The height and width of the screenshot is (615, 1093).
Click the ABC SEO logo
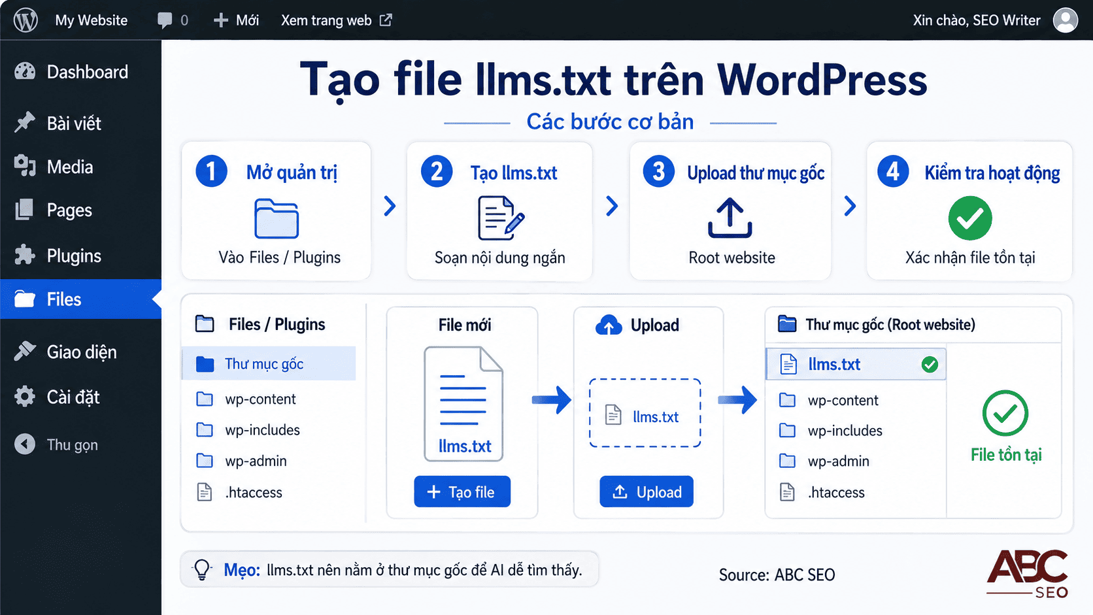tap(1027, 573)
